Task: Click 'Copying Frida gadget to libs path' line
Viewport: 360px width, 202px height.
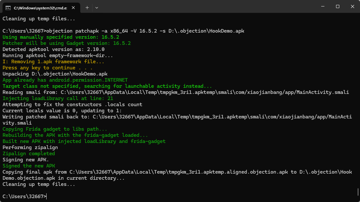Action: coord(55,129)
